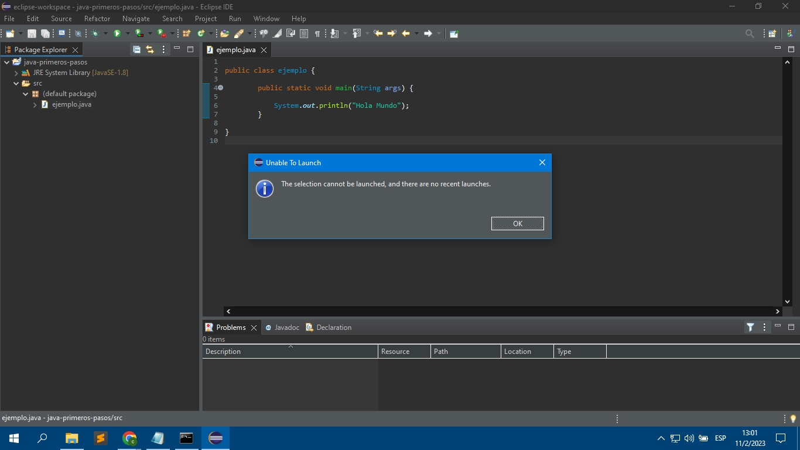Toggle Skip All Breakpoints icon
This screenshot has width=800, height=450.
[x=78, y=33]
